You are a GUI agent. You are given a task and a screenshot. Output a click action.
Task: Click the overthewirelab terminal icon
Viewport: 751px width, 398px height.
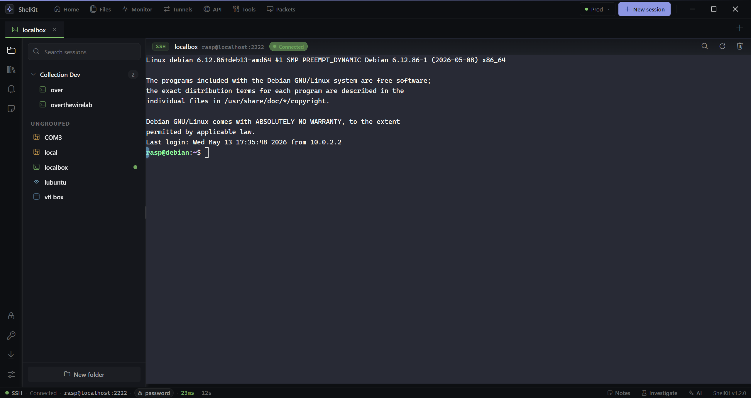(43, 104)
